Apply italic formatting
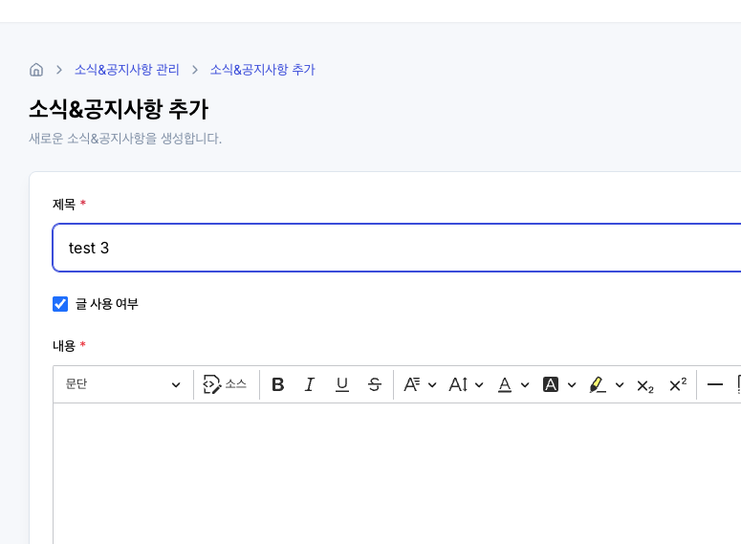The image size is (741, 544). [x=310, y=384]
